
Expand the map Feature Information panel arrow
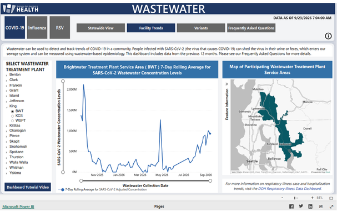[227, 84]
